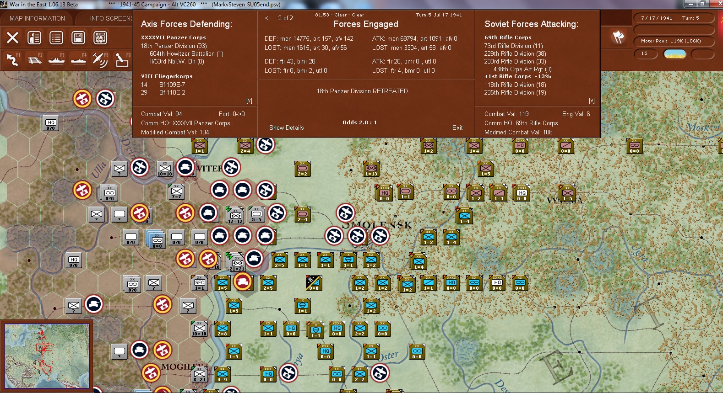Select the 8=24 unit counter near Mogilev
This screenshot has height=393, width=723.
pyautogui.click(x=200, y=374)
